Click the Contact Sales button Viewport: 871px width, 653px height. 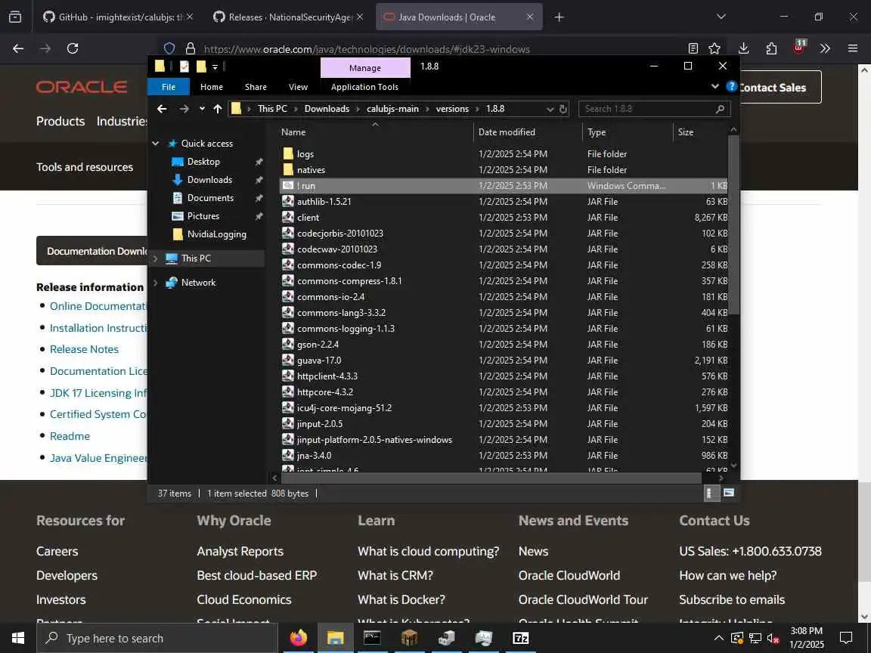pyautogui.click(x=780, y=87)
